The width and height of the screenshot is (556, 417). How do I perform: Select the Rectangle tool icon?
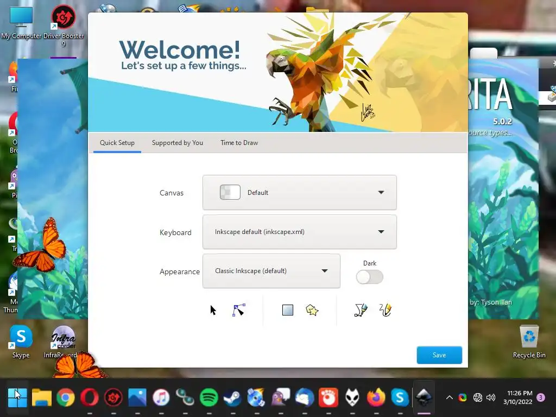click(288, 310)
